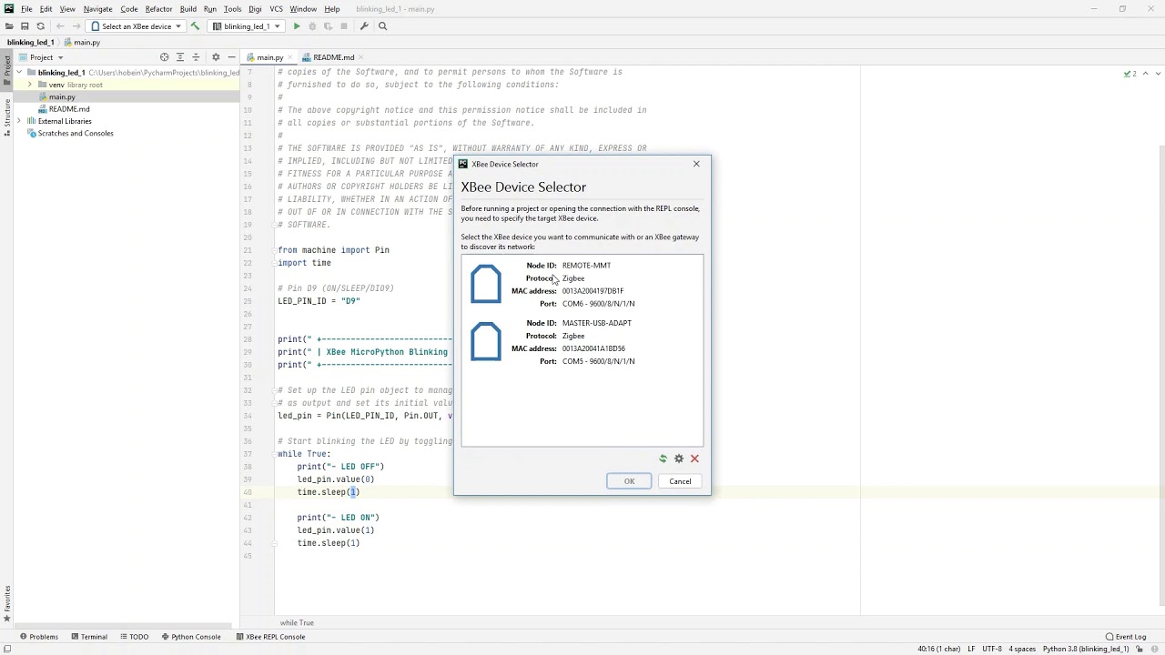
Task: Open the Problems tool window
Action: click(x=38, y=637)
